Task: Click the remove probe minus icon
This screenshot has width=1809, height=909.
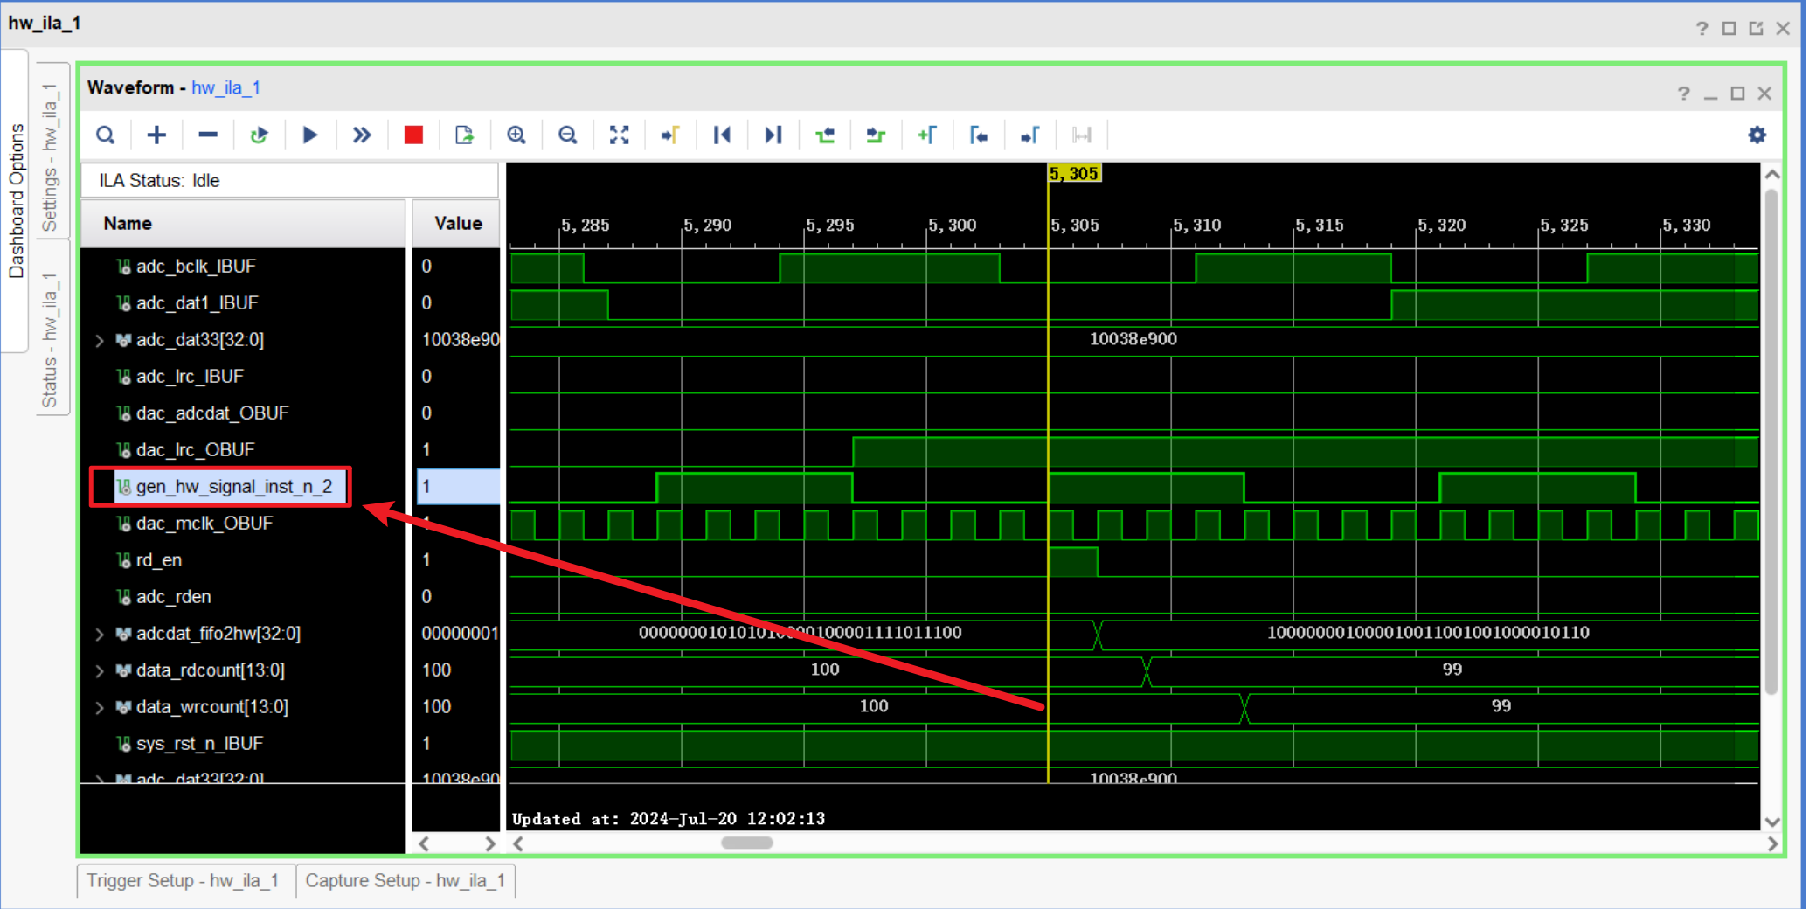Action: (208, 135)
